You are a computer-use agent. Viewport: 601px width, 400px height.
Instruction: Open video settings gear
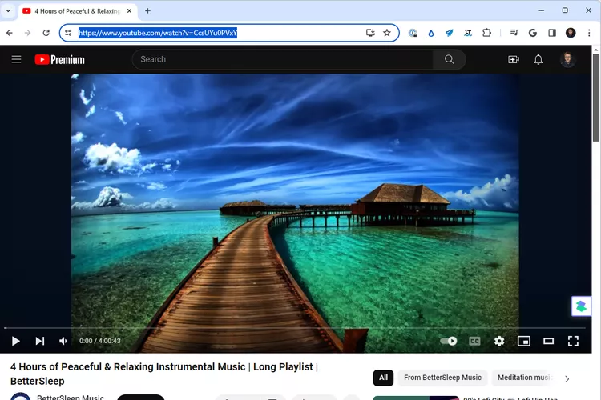click(x=499, y=341)
